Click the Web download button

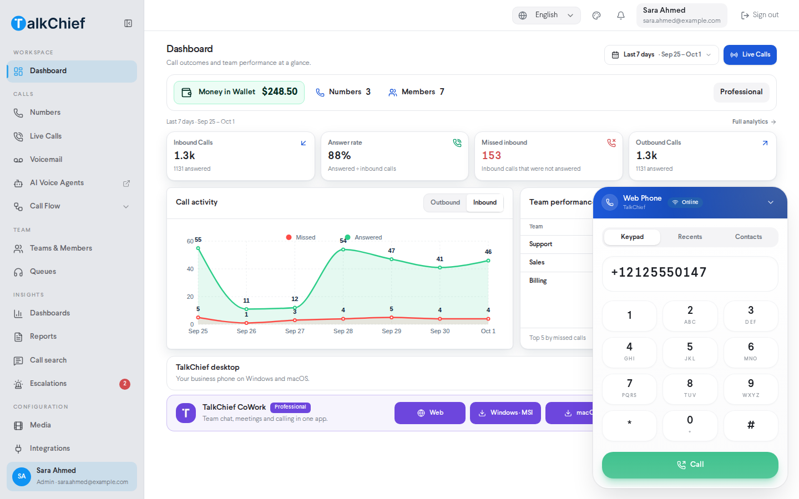pos(430,413)
